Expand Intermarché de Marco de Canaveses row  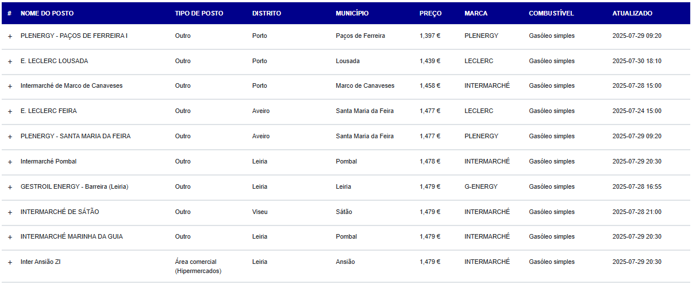click(x=10, y=86)
